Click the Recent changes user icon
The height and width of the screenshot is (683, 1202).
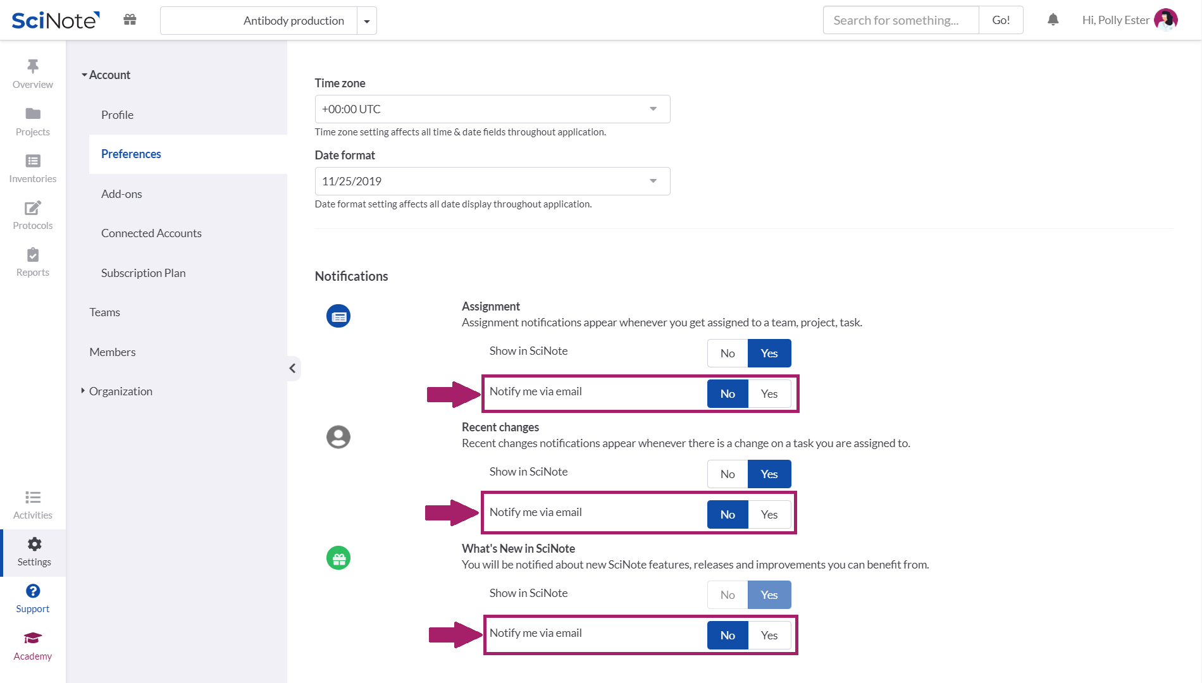point(338,437)
